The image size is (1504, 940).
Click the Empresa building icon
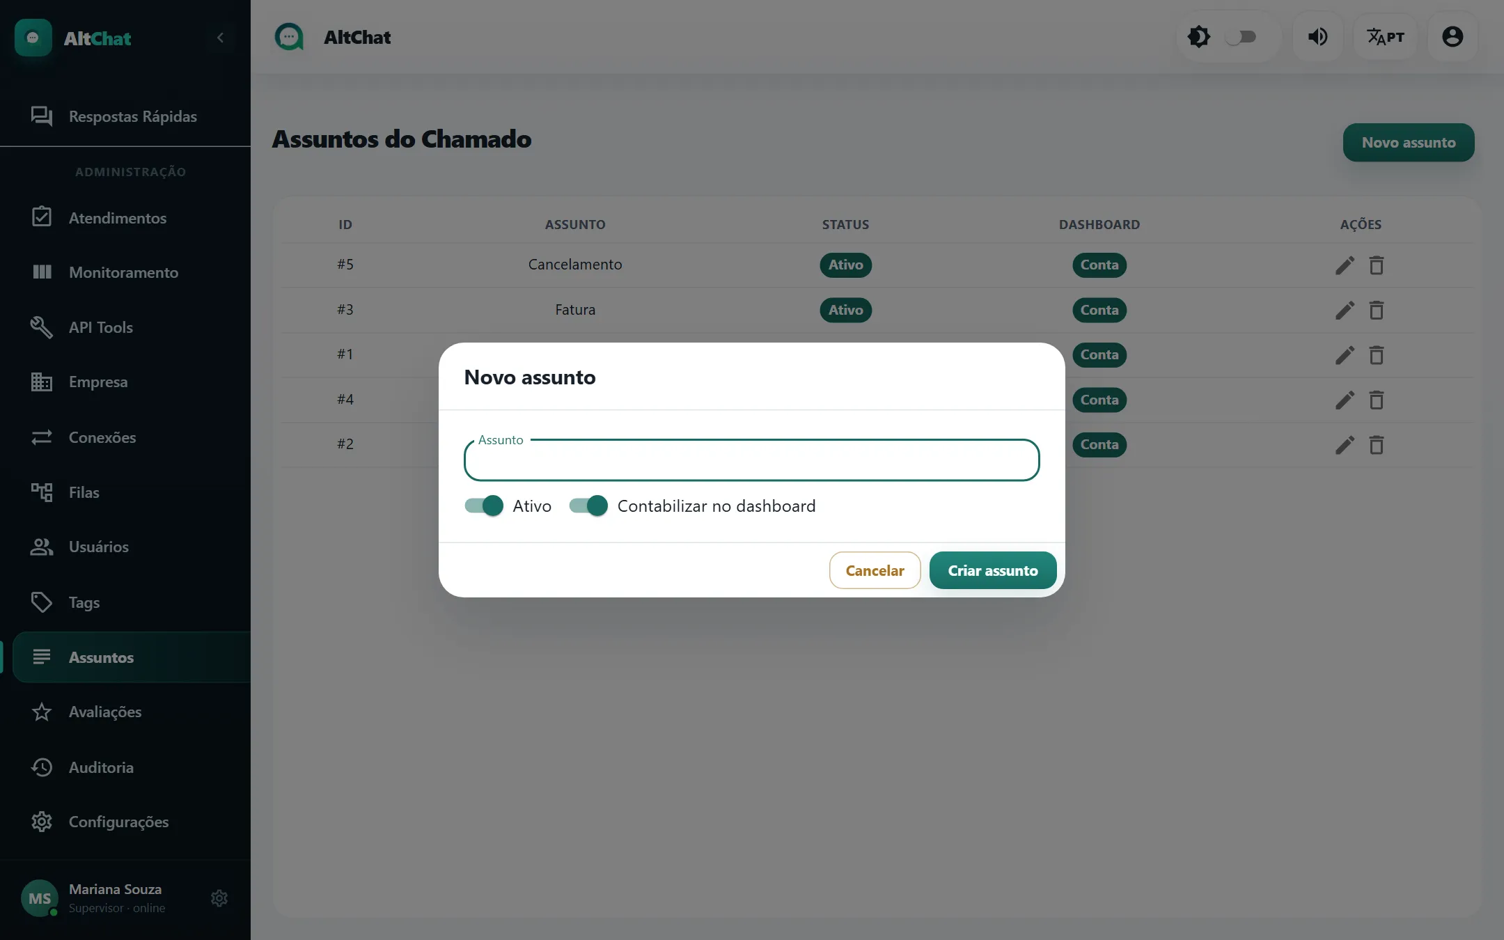click(42, 382)
